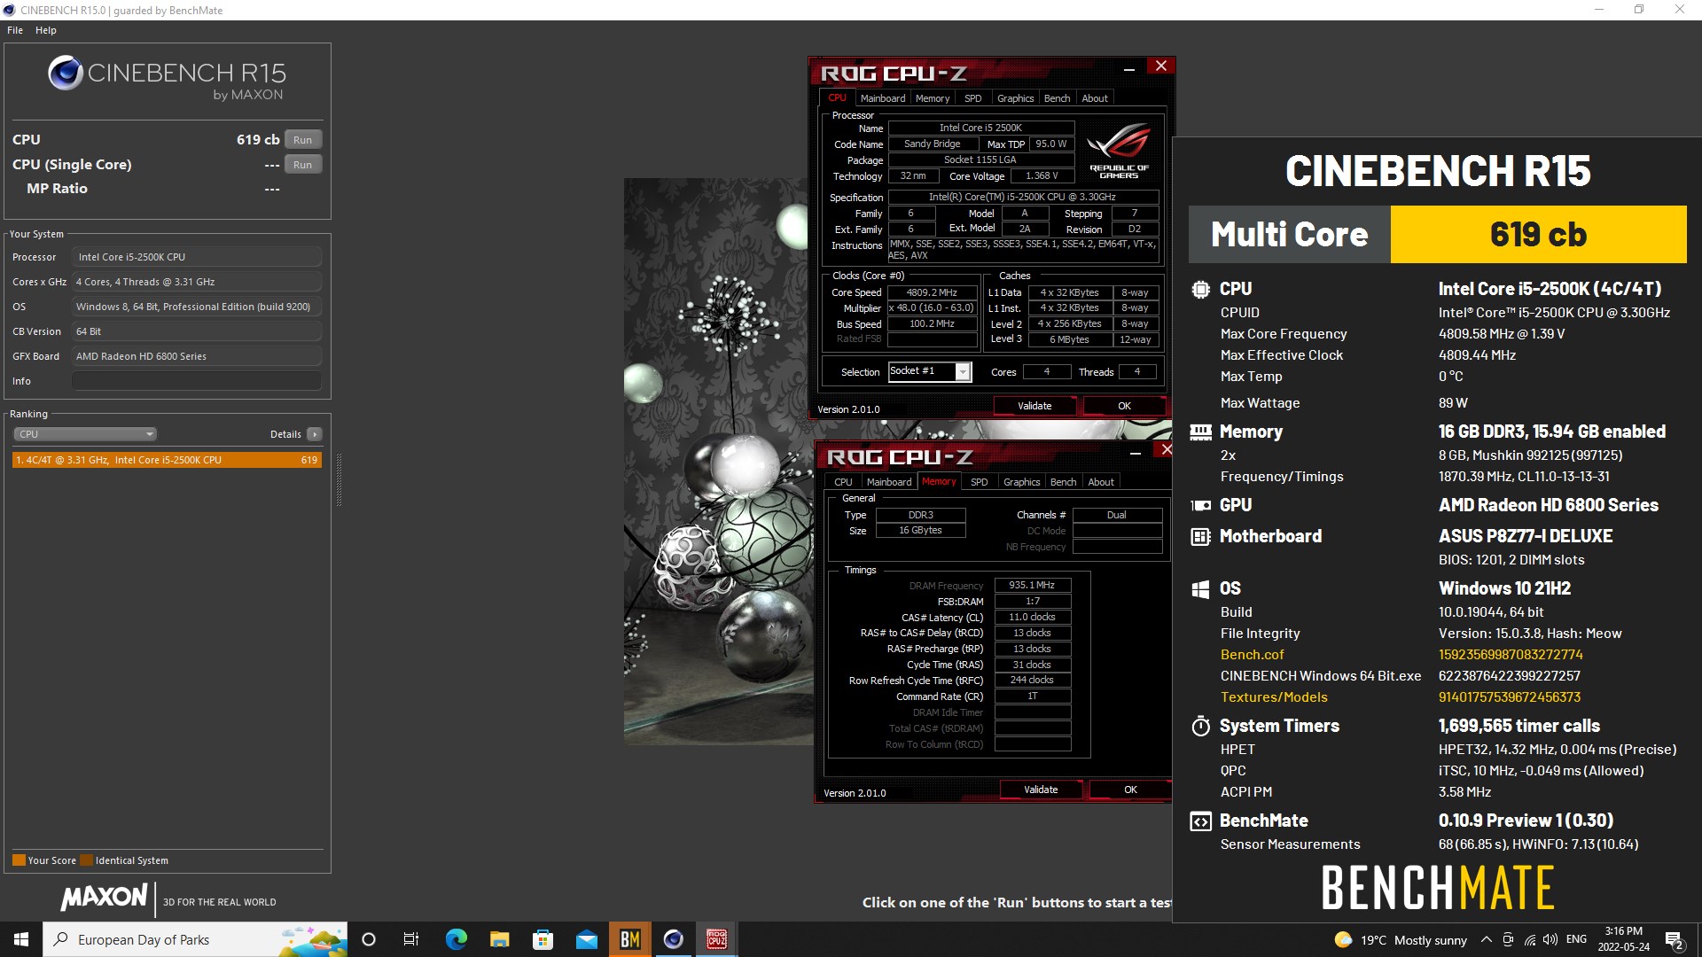1702x957 pixels.
Task: Open About tab in top CPU-Z window
Action: coord(1095,98)
